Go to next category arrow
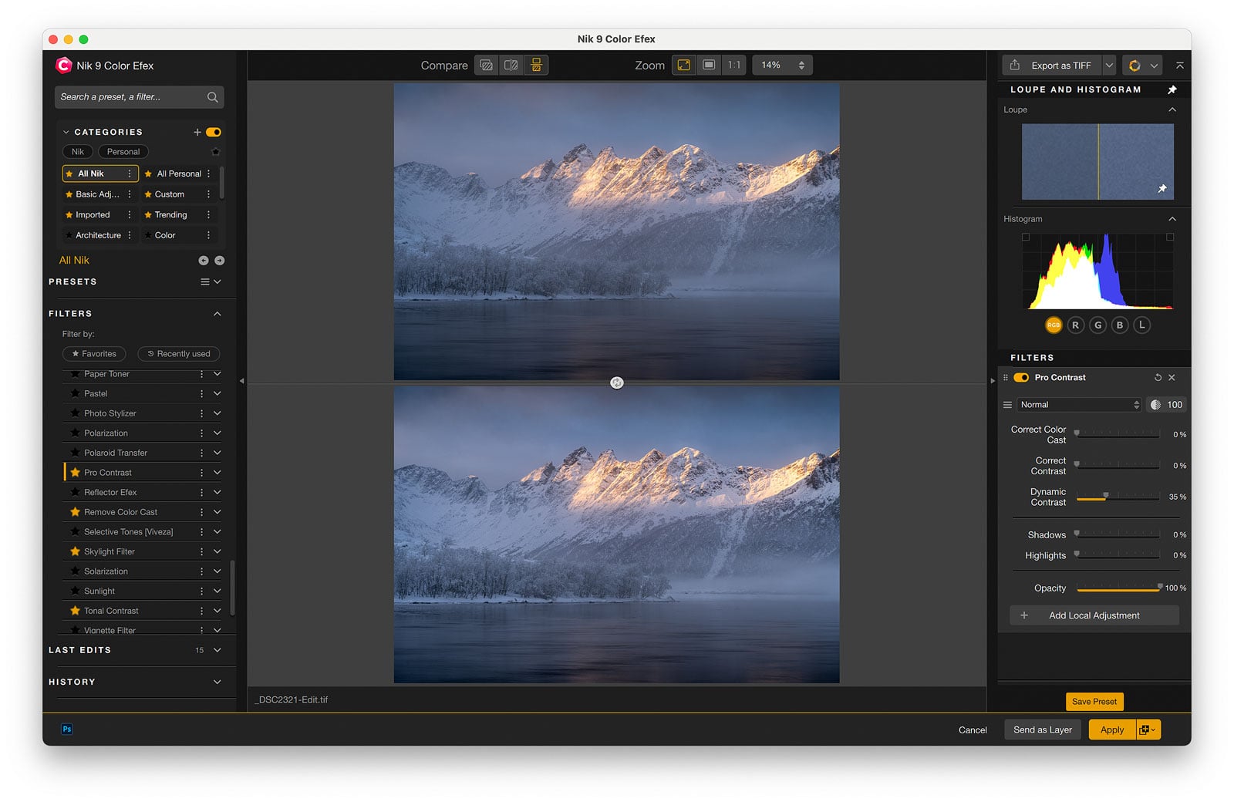The width and height of the screenshot is (1234, 802). click(x=220, y=261)
